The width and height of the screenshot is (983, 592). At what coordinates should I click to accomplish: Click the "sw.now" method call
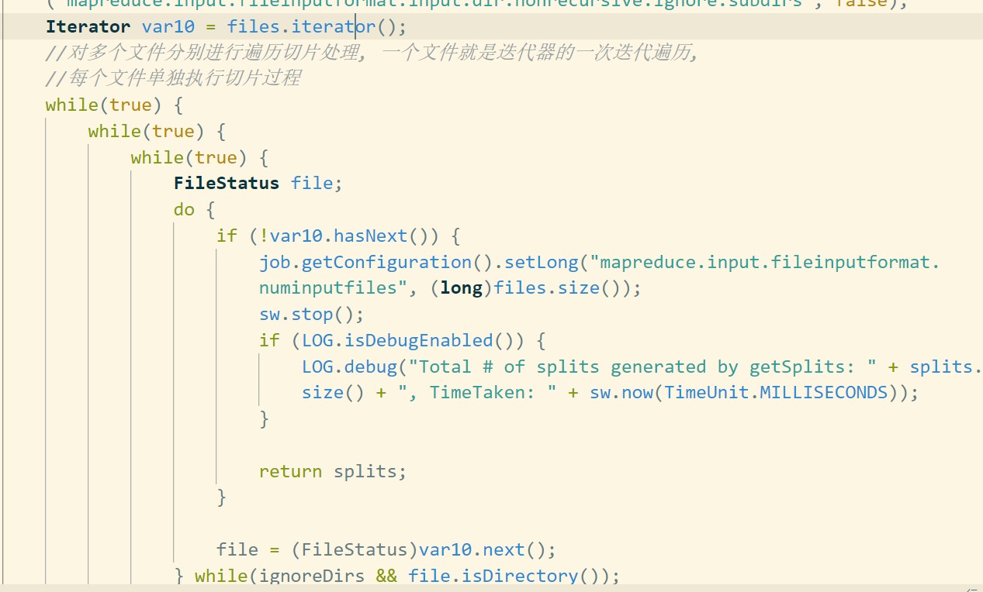point(622,392)
